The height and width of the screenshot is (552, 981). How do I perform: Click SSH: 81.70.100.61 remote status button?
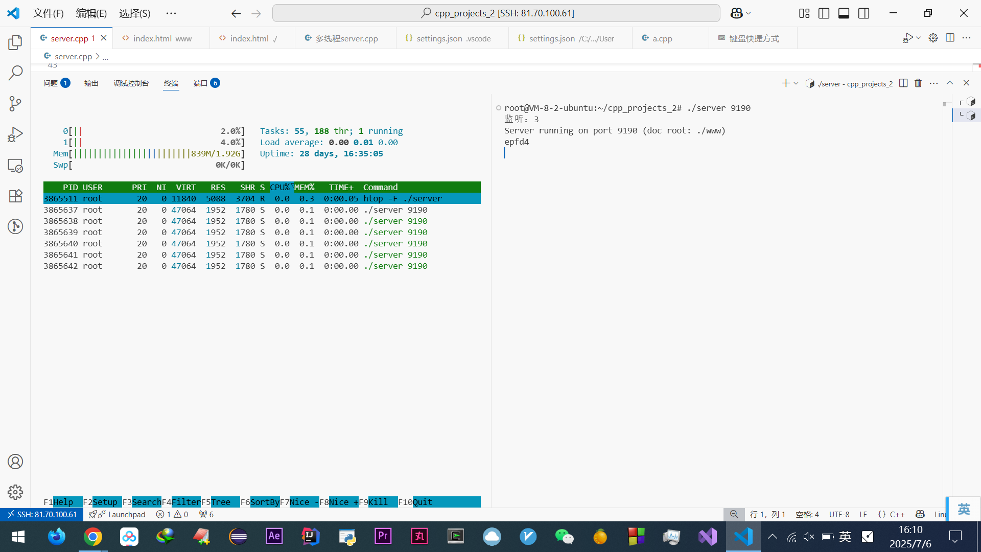(42, 514)
